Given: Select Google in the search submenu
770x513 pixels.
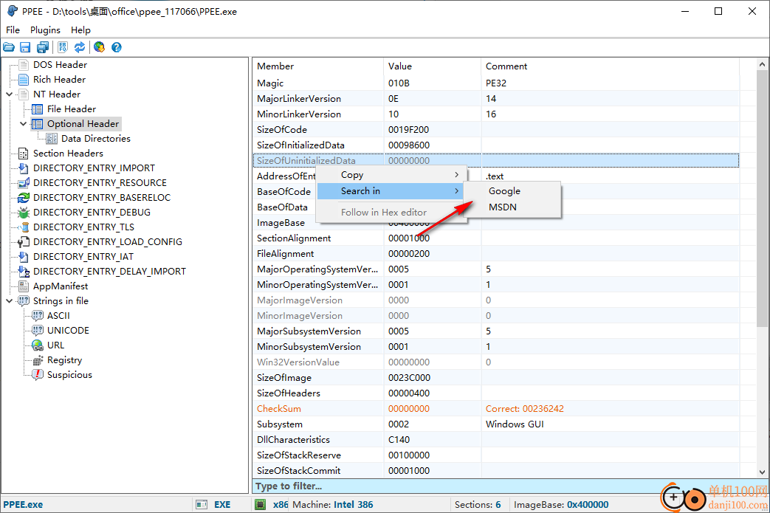Looking at the screenshot, I should [512, 191].
